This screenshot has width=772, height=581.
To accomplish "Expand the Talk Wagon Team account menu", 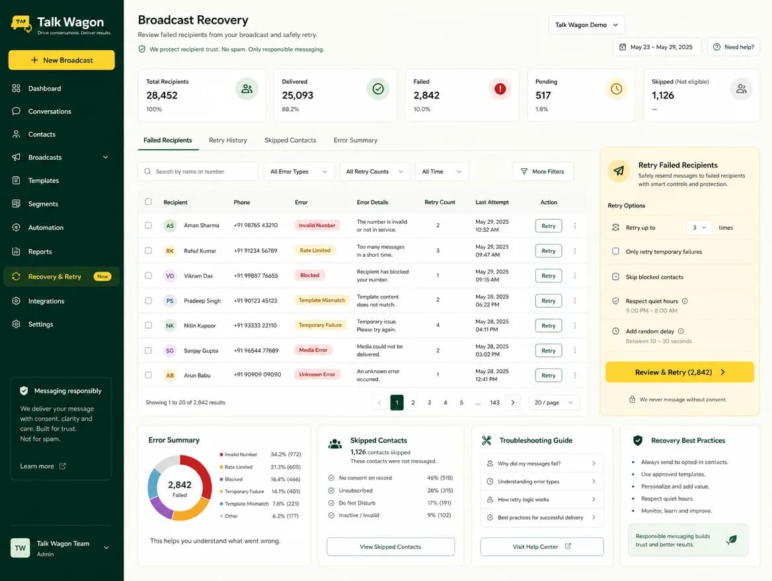I will (106, 547).
